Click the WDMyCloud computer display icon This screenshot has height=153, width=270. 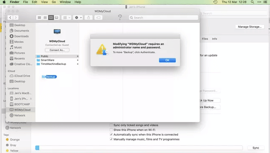57,32
